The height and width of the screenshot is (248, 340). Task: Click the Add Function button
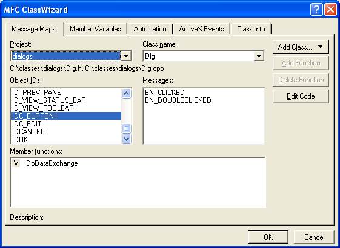click(301, 63)
